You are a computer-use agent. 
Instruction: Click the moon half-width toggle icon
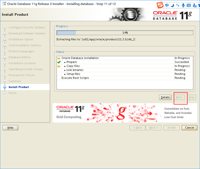coord(173,5)
